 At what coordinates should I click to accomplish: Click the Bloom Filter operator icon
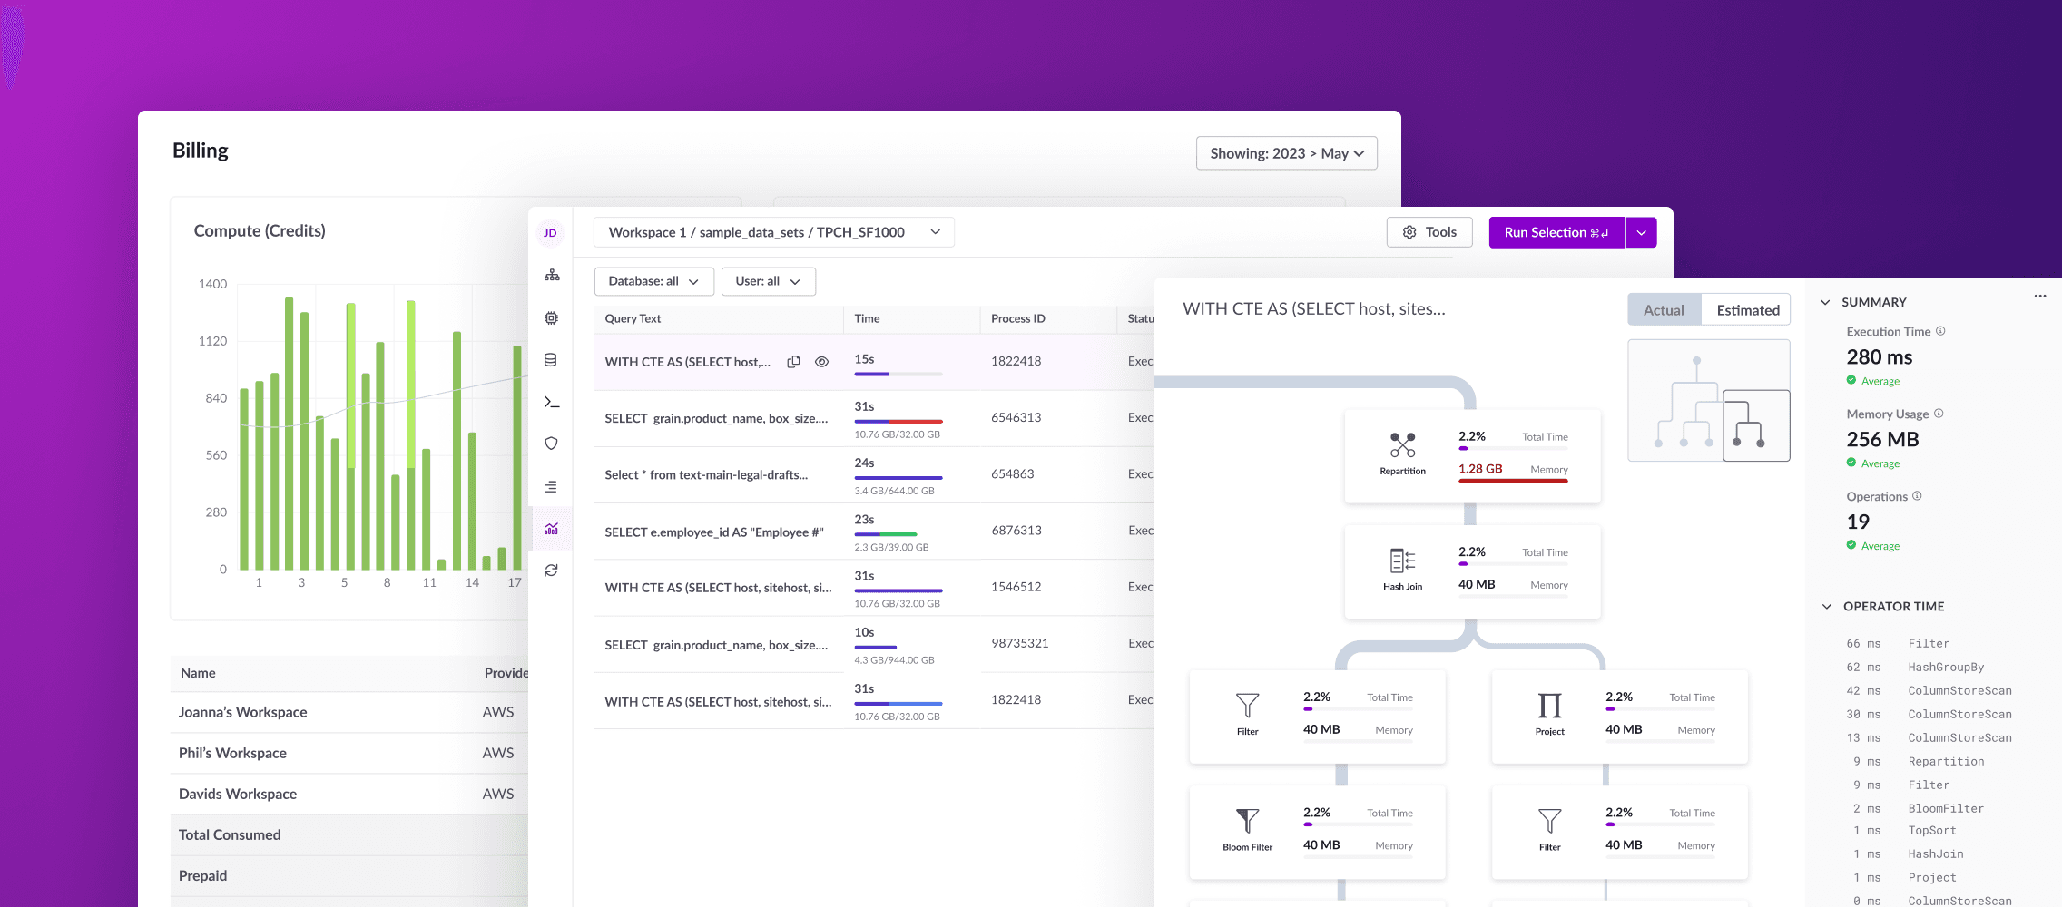[x=1247, y=821]
